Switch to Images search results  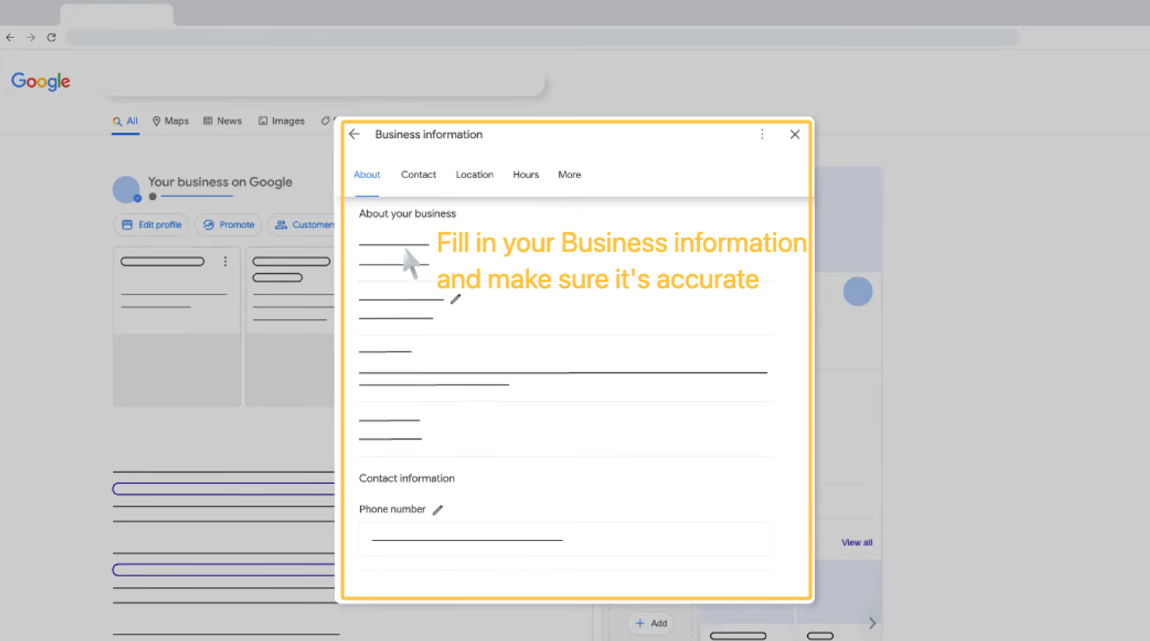coord(282,121)
